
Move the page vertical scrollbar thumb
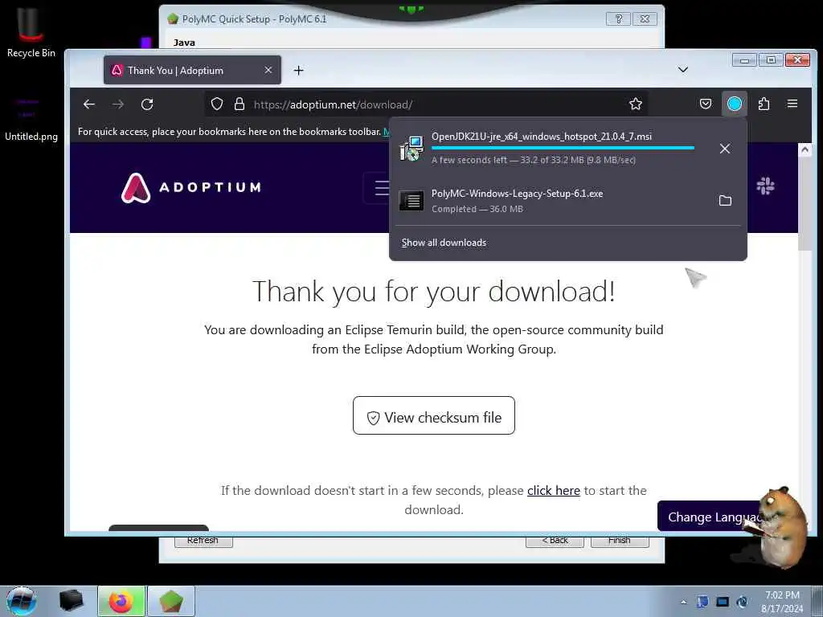click(805, 205)
